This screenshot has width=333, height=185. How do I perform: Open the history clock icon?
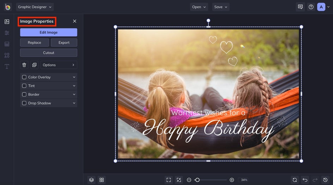point(325,180)
